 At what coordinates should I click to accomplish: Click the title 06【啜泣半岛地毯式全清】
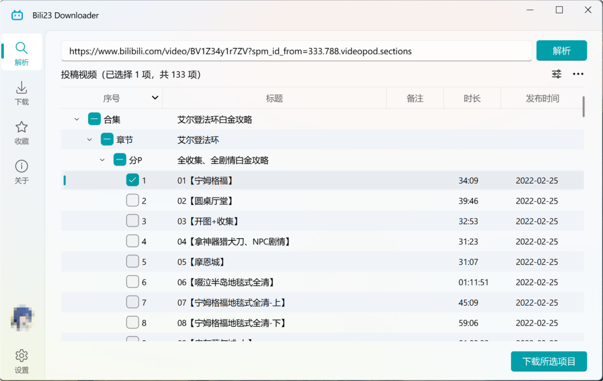click(x=227, y=283)
